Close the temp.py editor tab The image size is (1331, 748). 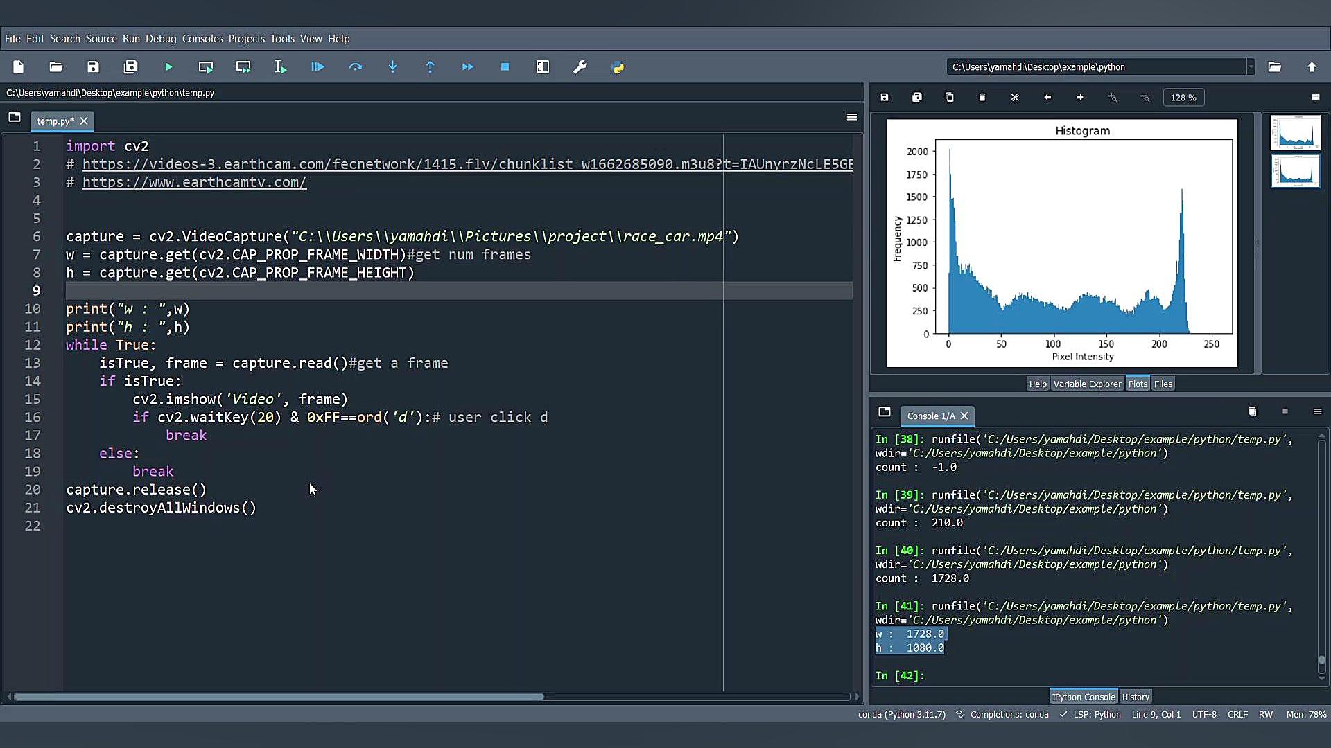[x=84, y=121]
